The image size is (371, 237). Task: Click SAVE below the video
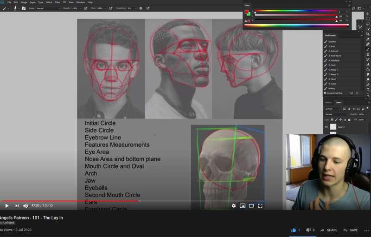(x=351, y=230)
